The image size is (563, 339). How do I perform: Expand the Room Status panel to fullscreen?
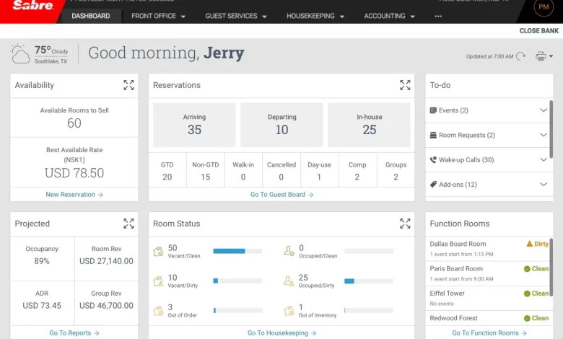coord(405,224)
